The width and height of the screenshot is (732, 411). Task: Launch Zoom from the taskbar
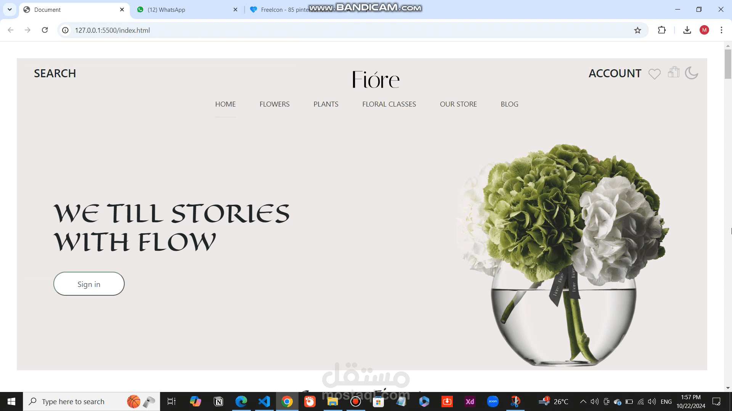(493, 401)
